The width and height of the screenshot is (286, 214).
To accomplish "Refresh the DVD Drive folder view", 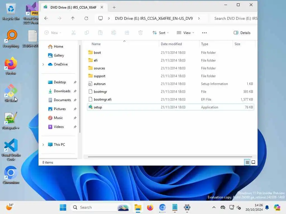I will coord(86,18).
